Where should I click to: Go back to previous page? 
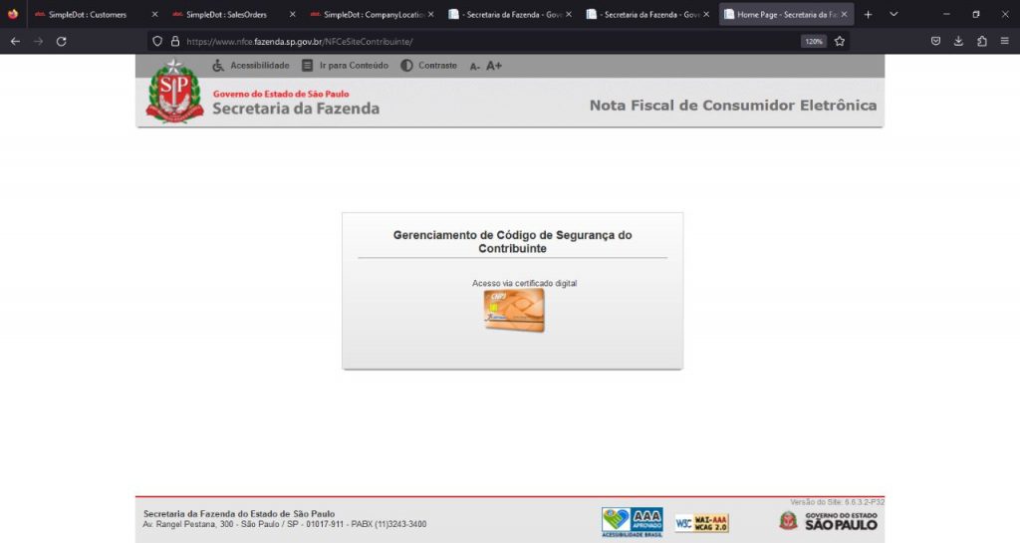pyautogui.click(x=15, y=41)
